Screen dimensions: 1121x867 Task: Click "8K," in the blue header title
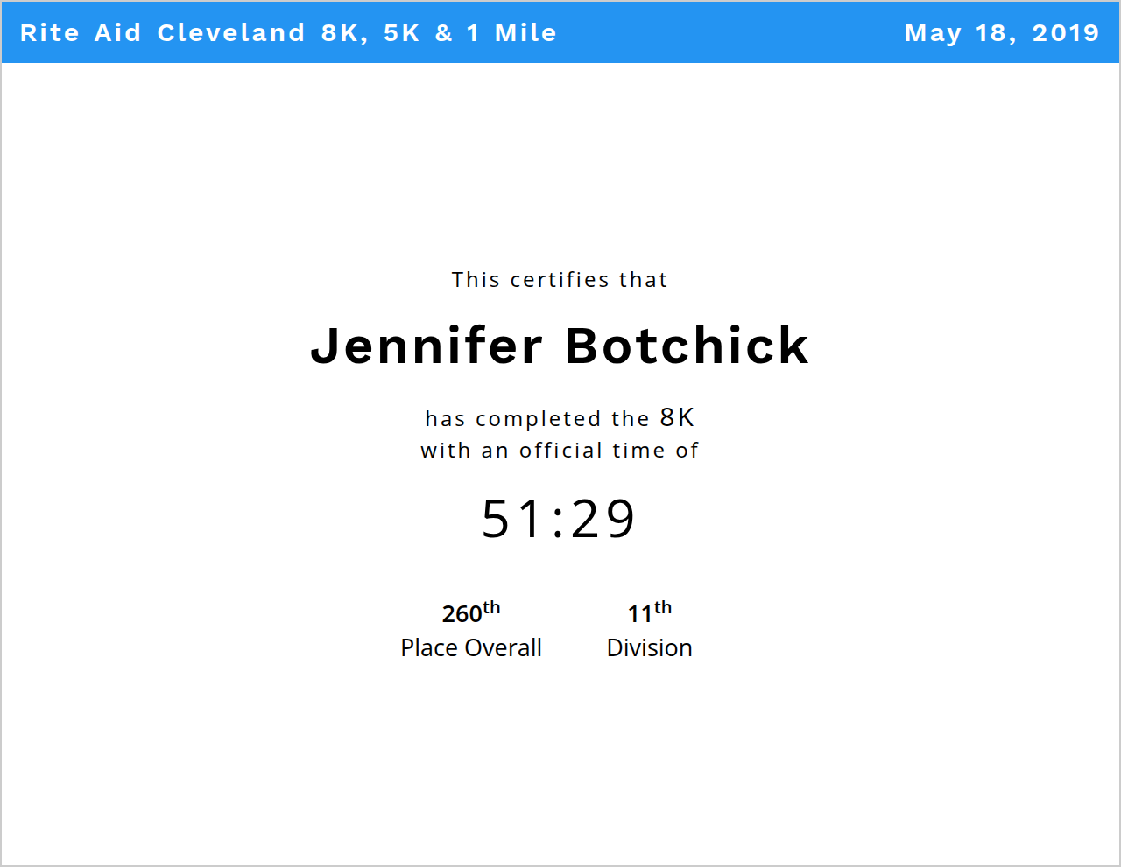(344, 33)
